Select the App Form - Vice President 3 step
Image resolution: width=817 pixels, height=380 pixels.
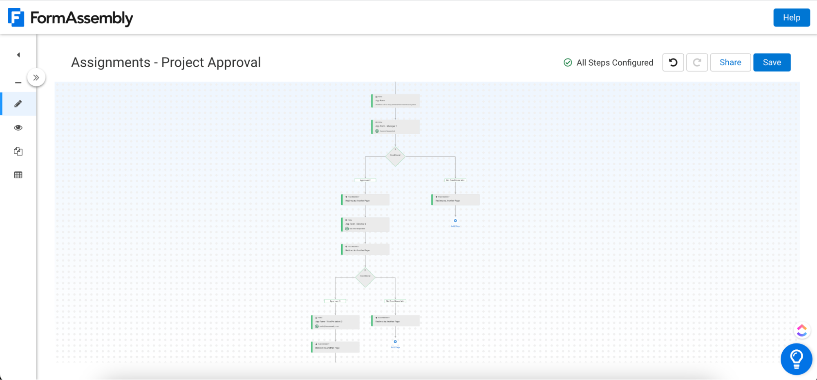pyautogui.click(x=335, y=322)
